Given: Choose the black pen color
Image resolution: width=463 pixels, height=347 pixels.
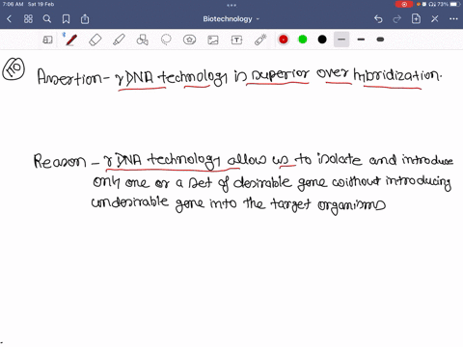Looking at the screenshot, I should coord(322,40).
